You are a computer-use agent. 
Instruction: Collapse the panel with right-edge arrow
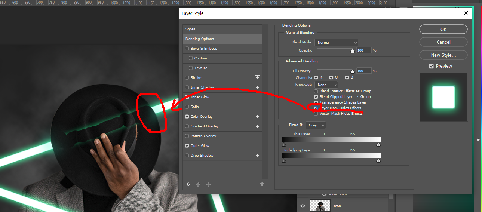click(x=478, y=140)
